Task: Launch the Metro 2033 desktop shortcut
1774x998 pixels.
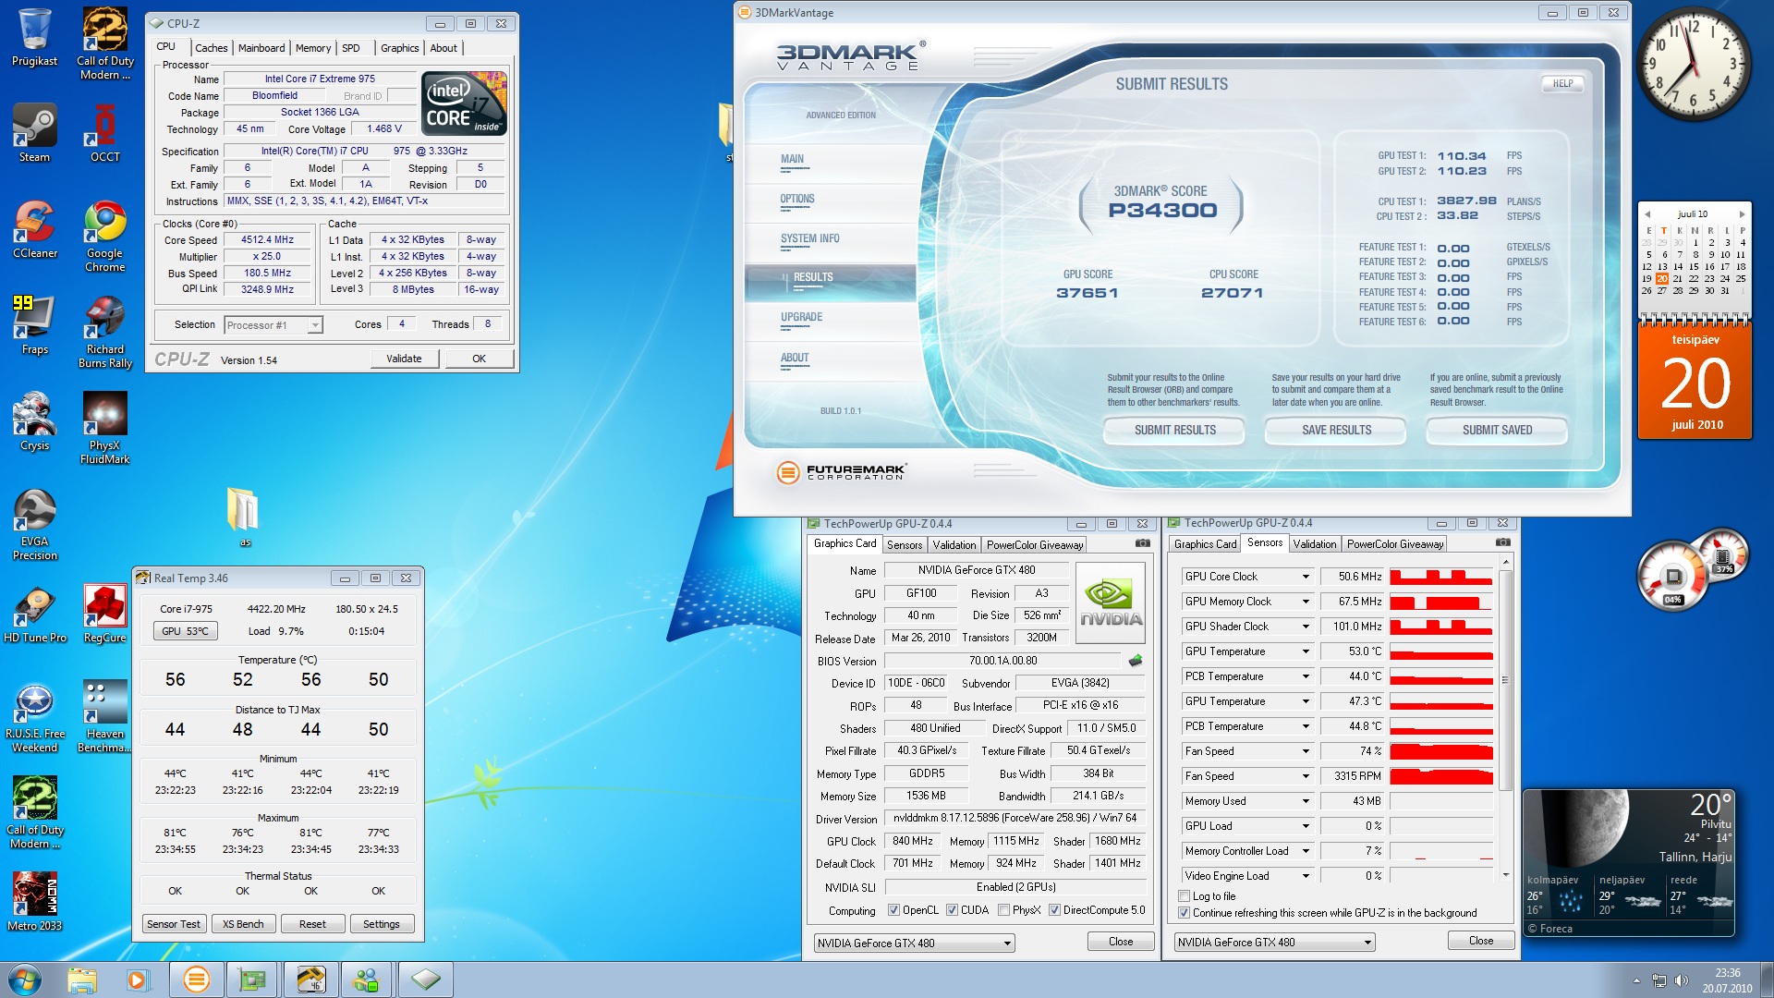Action: coord(35,901)
